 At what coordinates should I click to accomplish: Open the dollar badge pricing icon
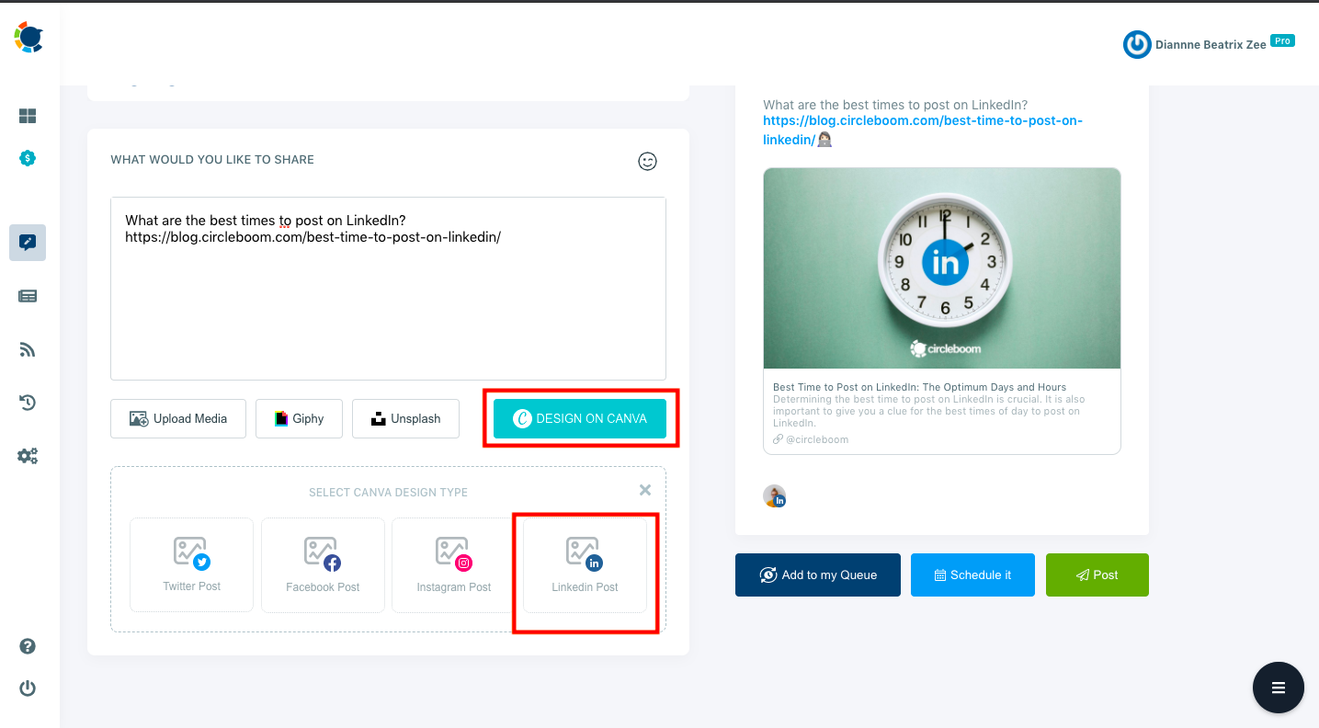[x=28, y=158]
